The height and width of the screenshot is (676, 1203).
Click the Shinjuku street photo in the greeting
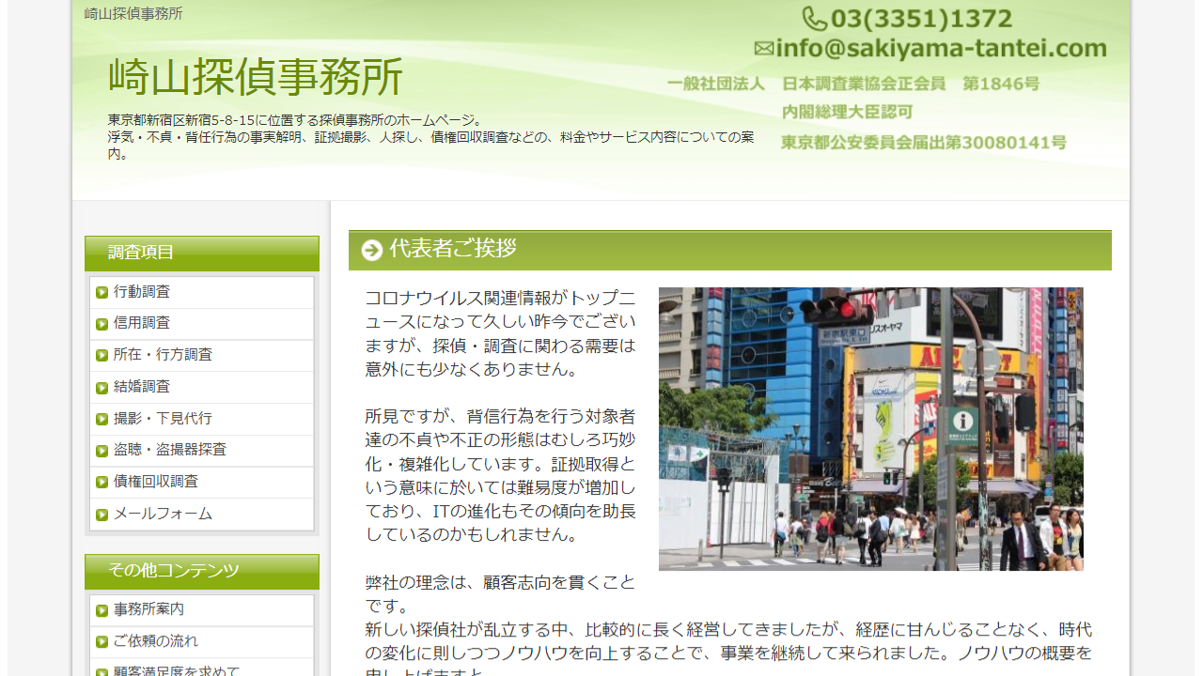[x=870, y=427]
